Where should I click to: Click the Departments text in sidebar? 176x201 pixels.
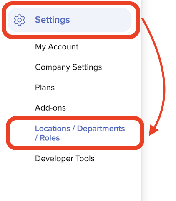point(101,129)
